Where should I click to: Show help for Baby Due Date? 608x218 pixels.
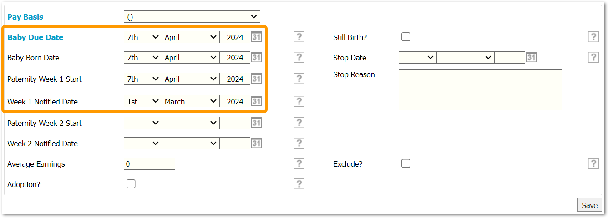(299, 37)
